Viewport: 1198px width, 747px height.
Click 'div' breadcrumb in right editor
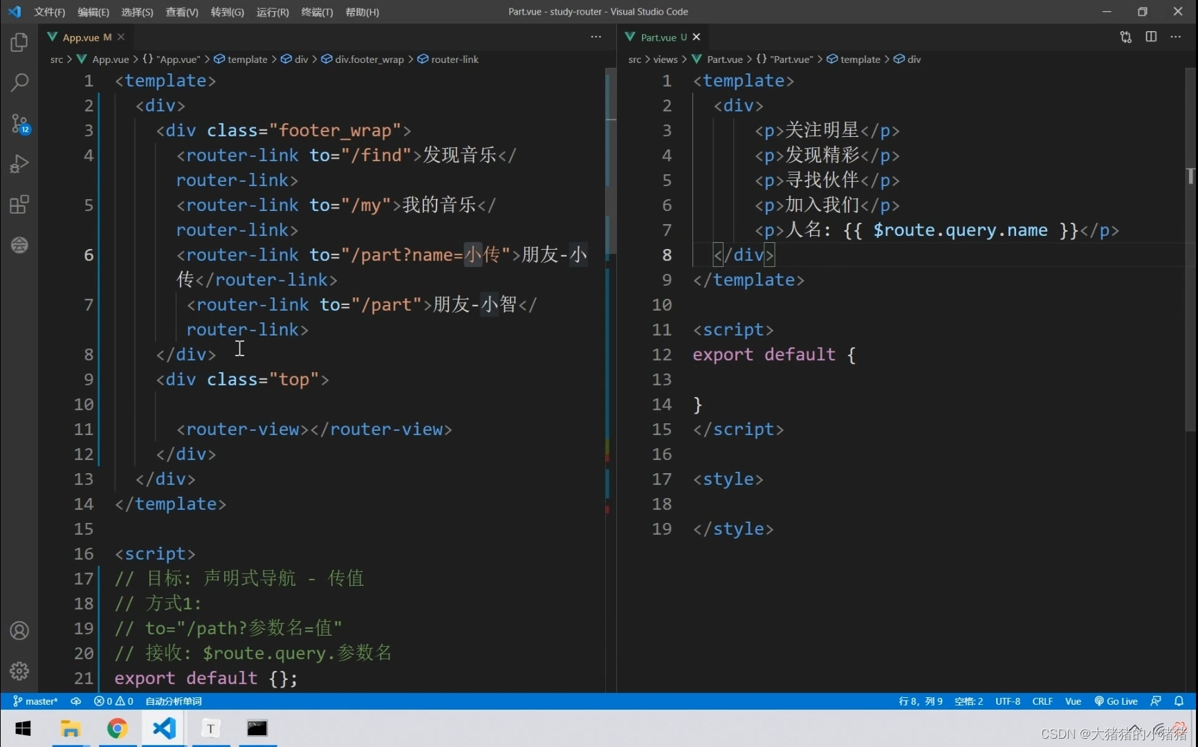point(907,59)
